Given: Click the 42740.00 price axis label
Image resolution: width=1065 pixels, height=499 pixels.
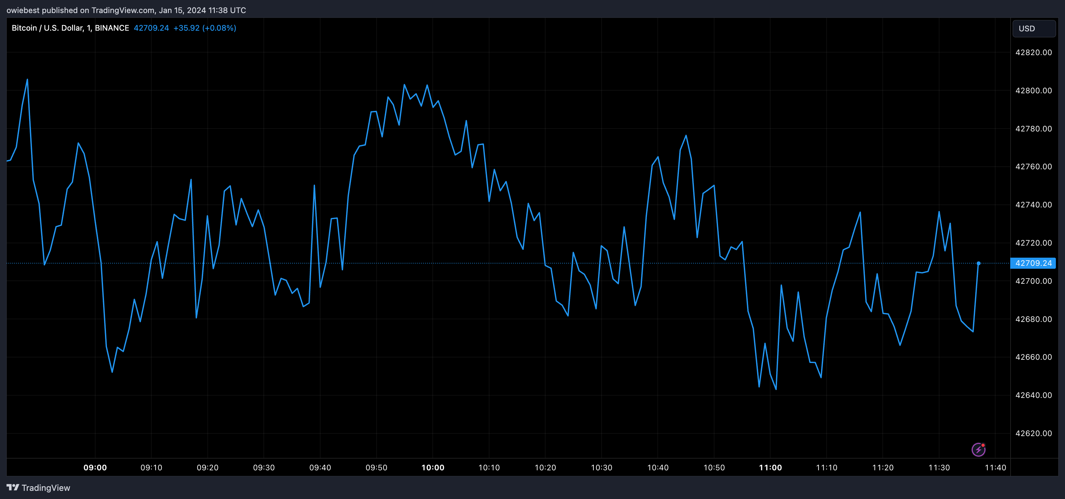Looking at the screenshot, I should 1034,204.
